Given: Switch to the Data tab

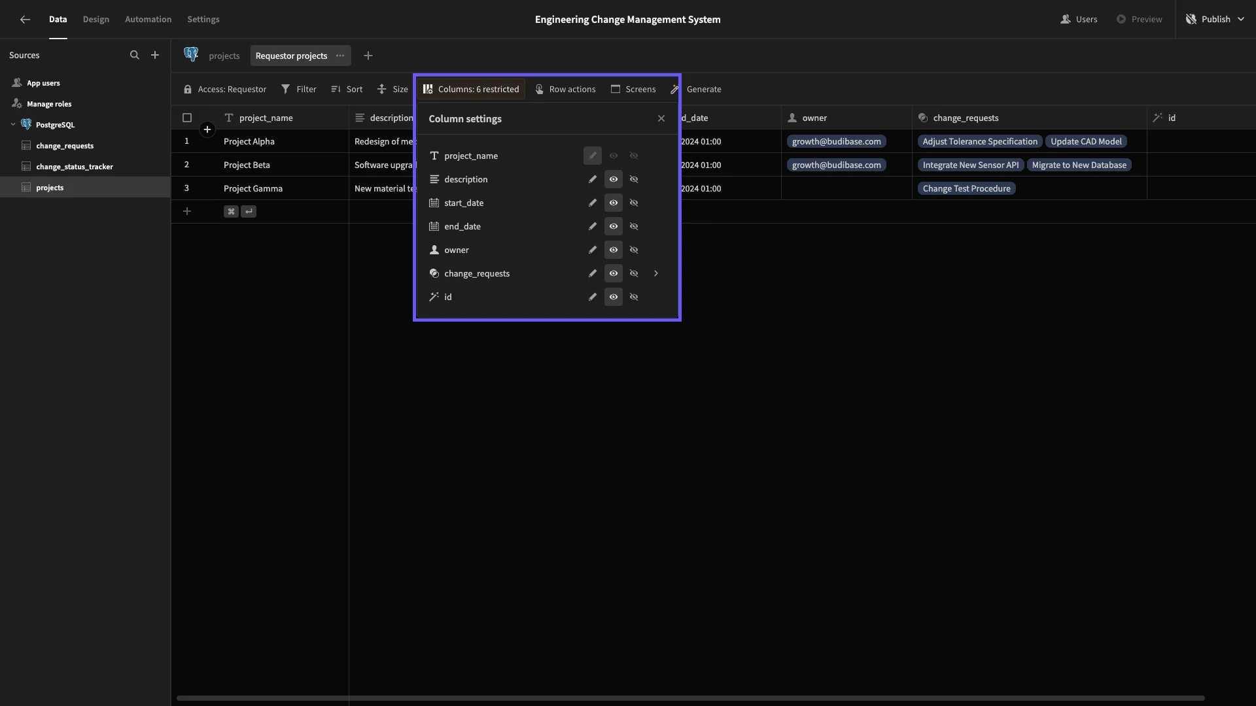Looking at the screenshot, I should pos(58,20).
